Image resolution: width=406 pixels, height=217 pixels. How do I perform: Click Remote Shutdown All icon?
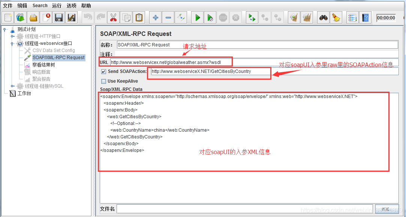277,18
